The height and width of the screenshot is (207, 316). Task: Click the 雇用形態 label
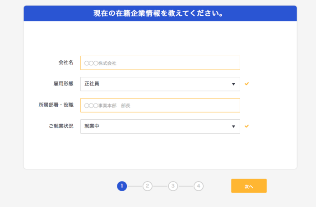64,84
